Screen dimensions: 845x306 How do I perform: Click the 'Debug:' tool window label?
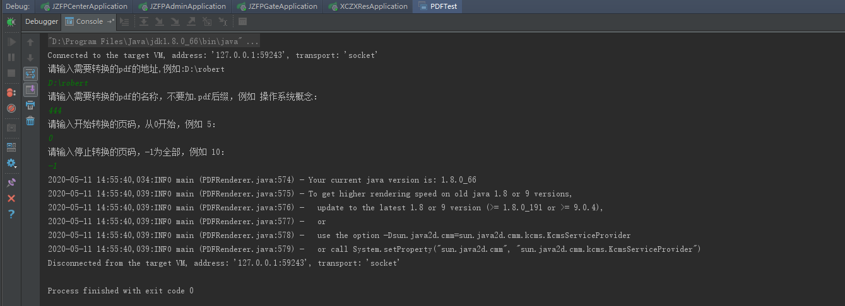18,6
